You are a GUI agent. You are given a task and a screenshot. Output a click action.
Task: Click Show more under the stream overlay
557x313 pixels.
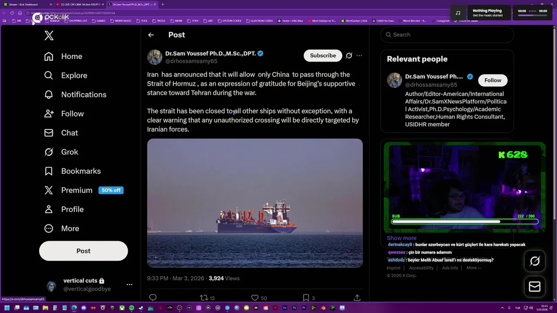pyautogui.click(x=402, y=238)
